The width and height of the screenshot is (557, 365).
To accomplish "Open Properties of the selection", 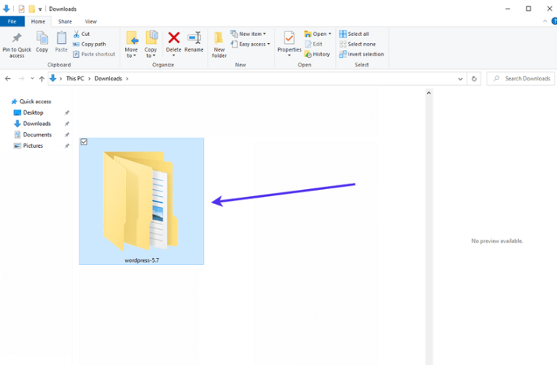I will [289, 44].
